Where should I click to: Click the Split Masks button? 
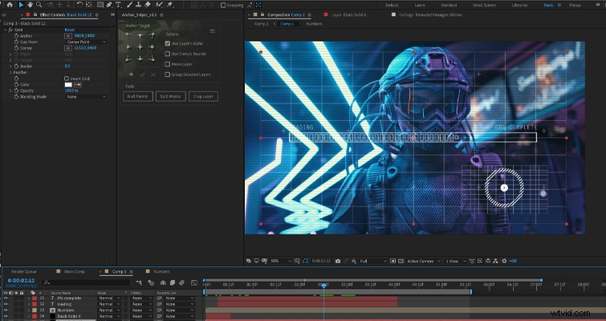170,96
